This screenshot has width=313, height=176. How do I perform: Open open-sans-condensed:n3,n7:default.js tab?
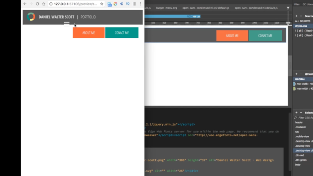click(206, 8)
